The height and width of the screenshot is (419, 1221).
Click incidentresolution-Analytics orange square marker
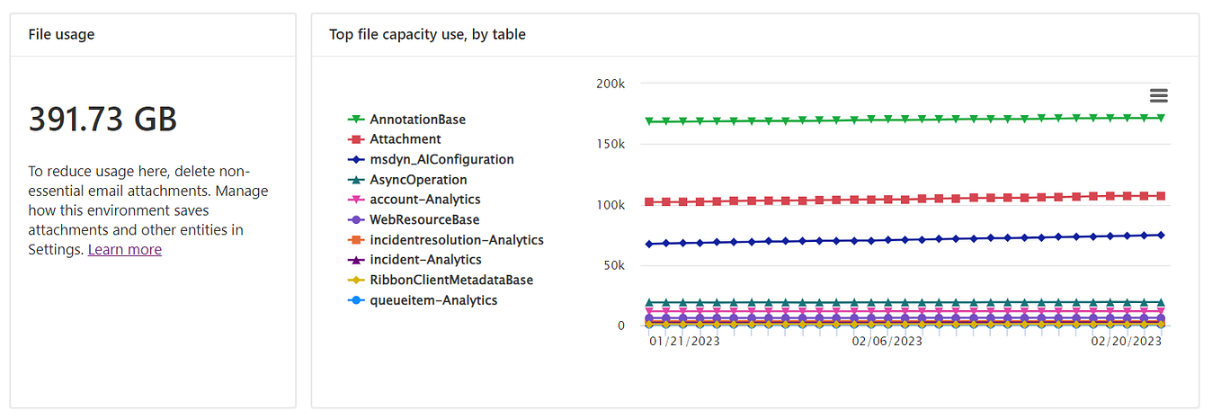(x=356, y=240)
